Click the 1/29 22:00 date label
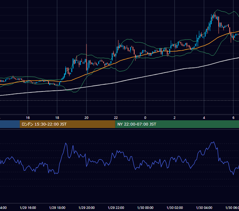The height and width of the screenshot is (211, 239). point(116,207)
